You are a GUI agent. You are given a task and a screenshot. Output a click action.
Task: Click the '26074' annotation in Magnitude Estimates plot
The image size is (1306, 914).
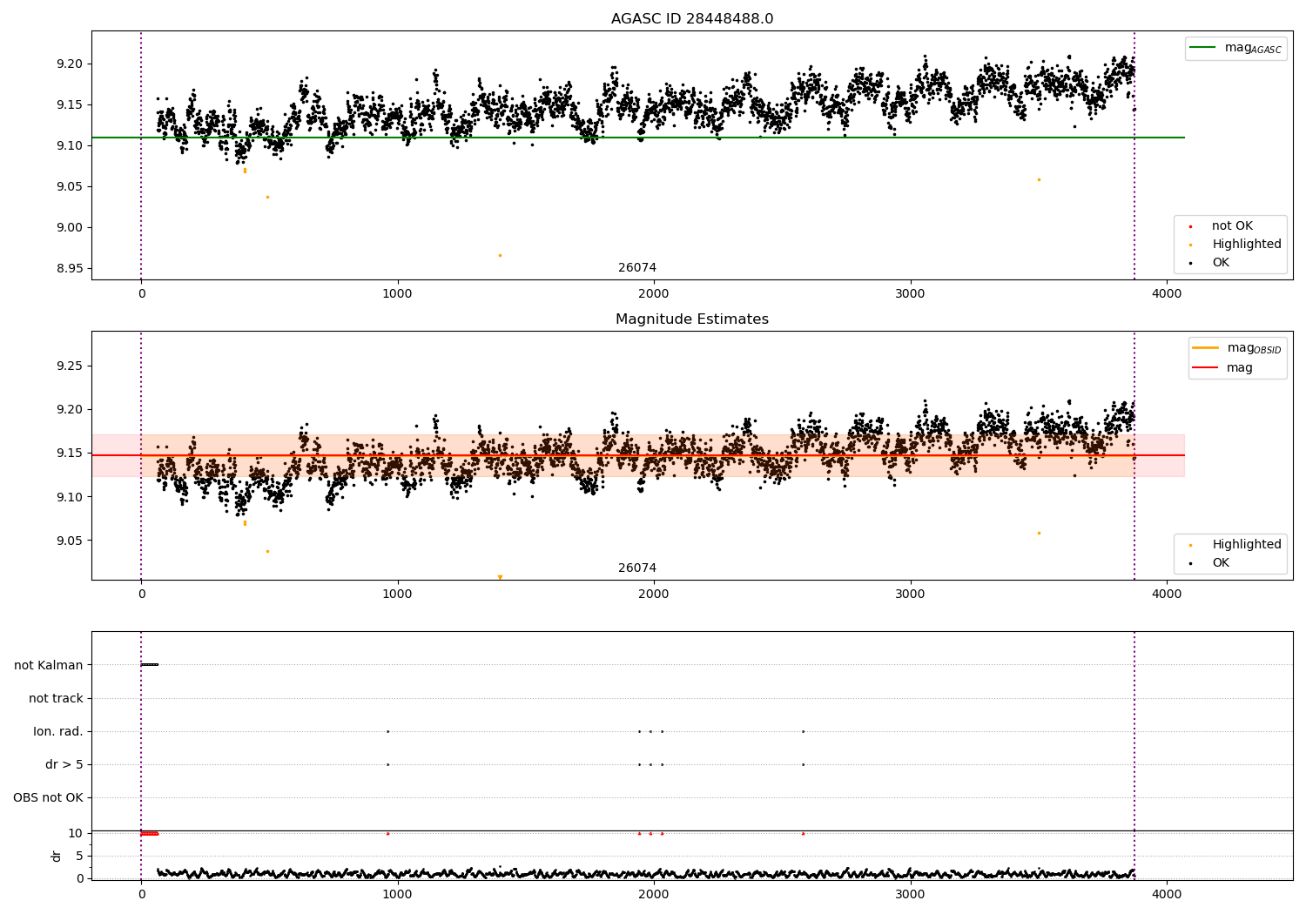click(637, 568)
